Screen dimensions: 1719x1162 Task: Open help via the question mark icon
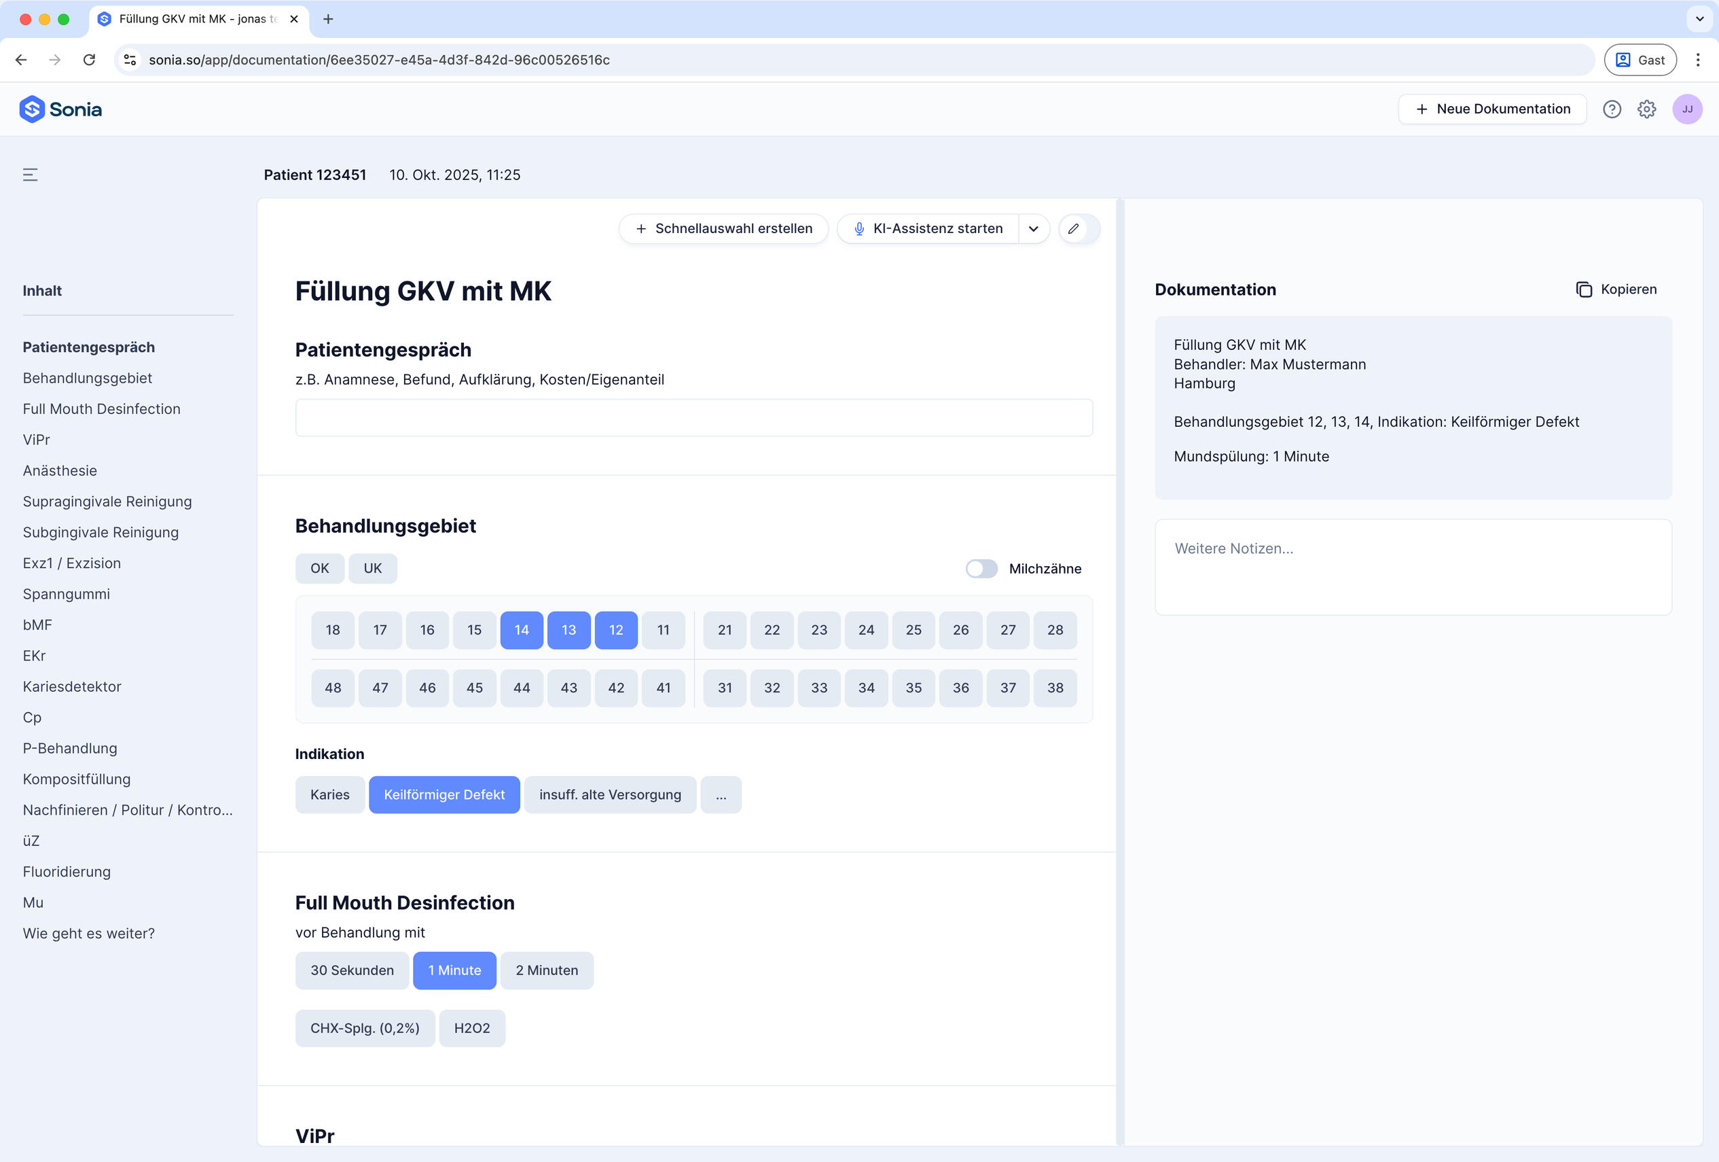point(1612,109)
